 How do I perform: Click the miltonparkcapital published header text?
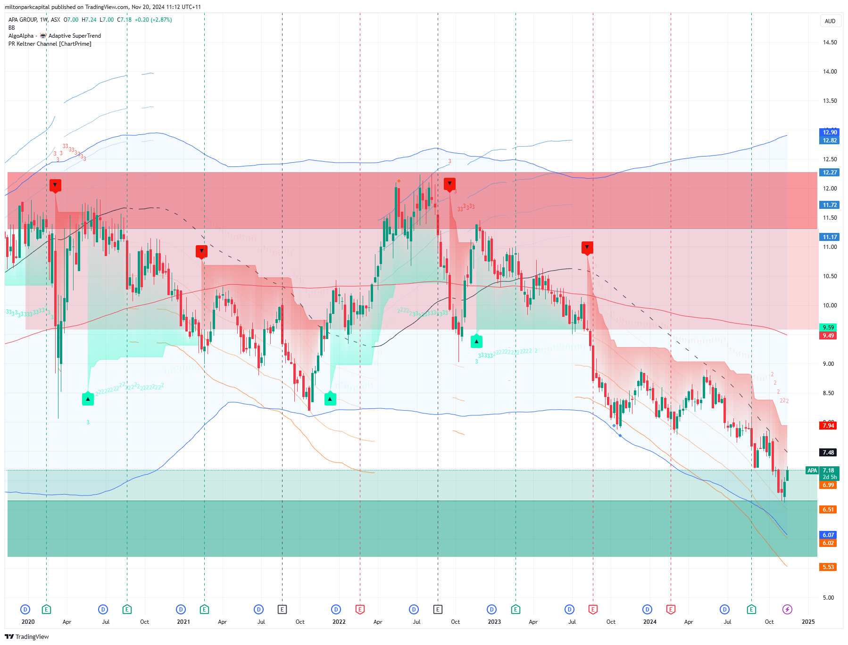[x=103, y=7]
